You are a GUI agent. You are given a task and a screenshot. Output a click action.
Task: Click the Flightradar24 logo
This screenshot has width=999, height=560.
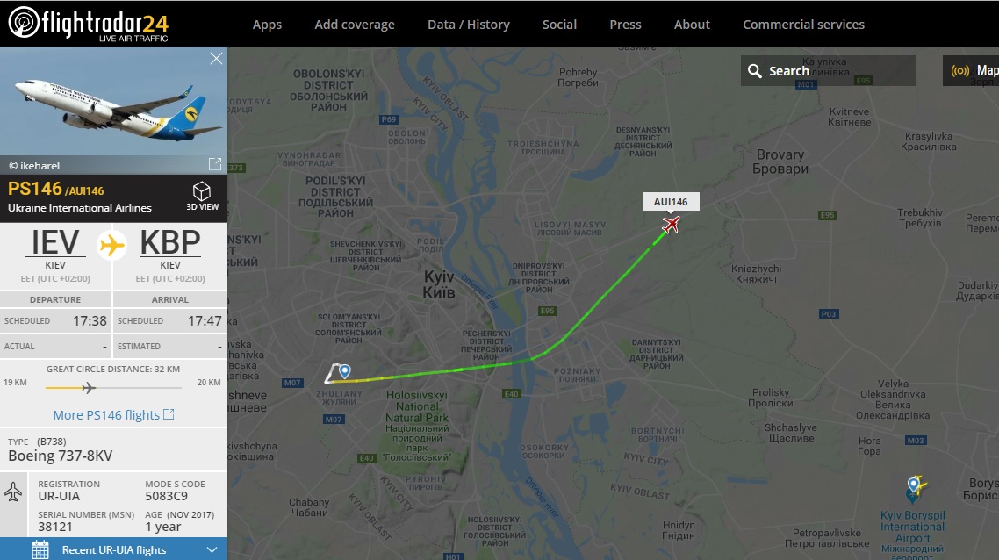pyautogui.click(x=88, y=24)
